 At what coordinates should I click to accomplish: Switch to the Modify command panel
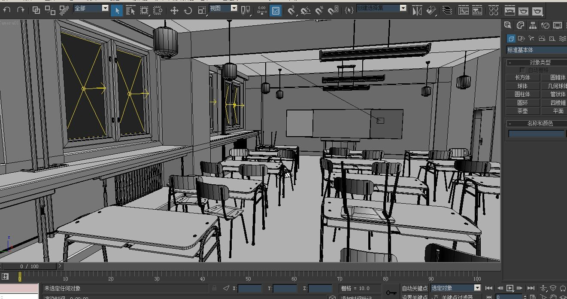[520, 25]
